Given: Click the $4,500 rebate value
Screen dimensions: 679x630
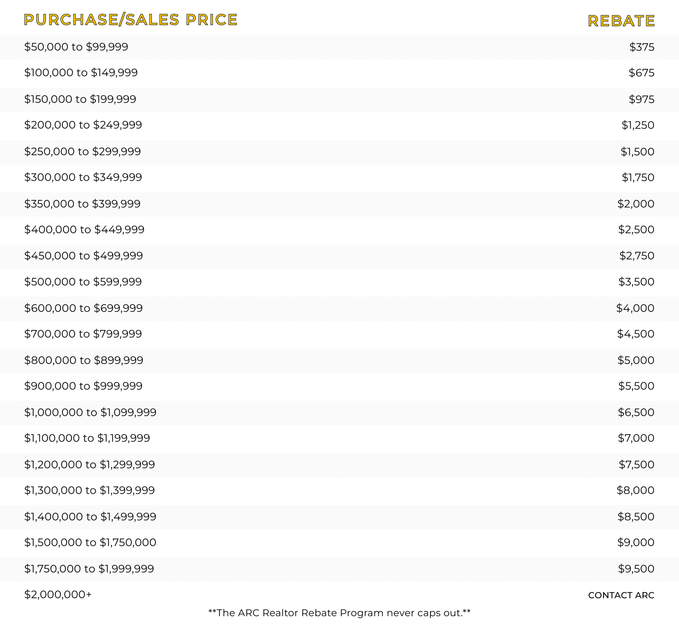Looking at the screenshot, I should pos(636,334).
